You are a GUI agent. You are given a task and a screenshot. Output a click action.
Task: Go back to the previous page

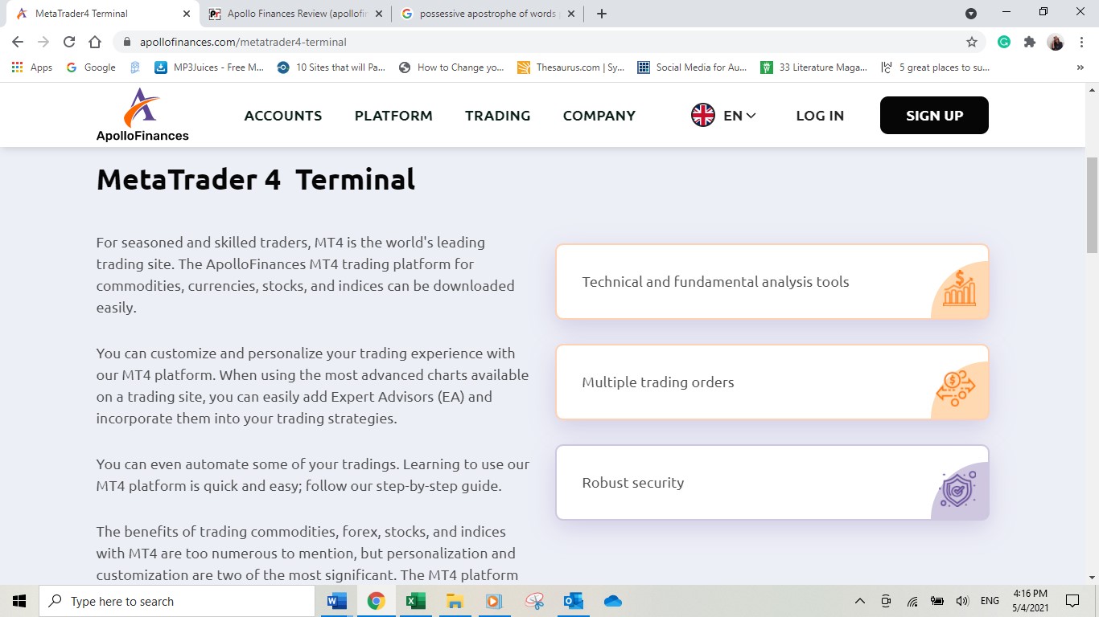tap(18, 42)
